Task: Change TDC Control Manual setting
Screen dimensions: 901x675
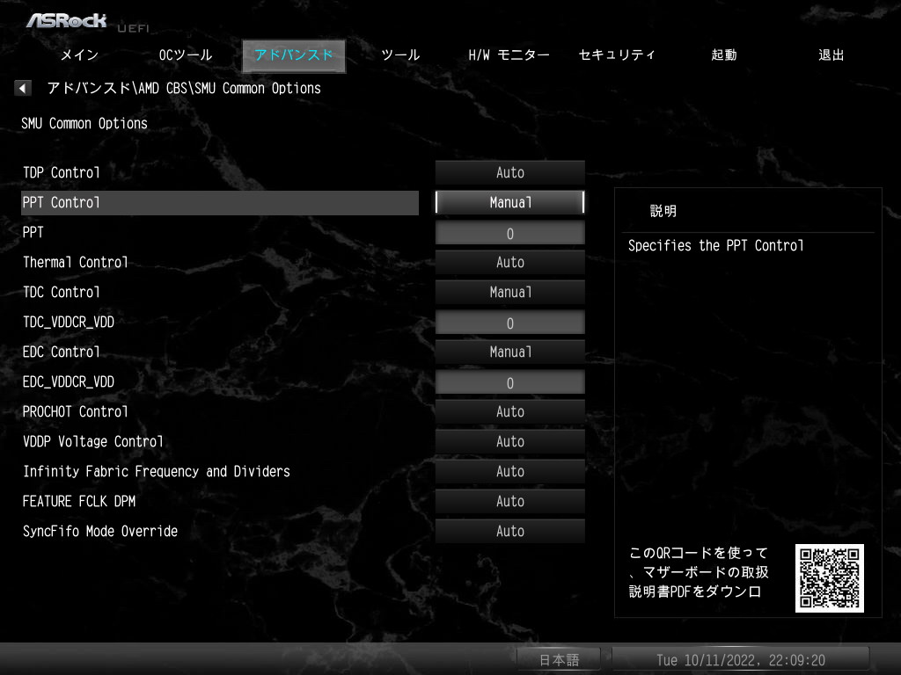Action: point(510,292)
